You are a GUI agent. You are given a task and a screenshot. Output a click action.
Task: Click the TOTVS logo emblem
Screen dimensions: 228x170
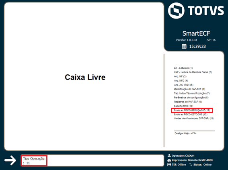click(176, 10)
